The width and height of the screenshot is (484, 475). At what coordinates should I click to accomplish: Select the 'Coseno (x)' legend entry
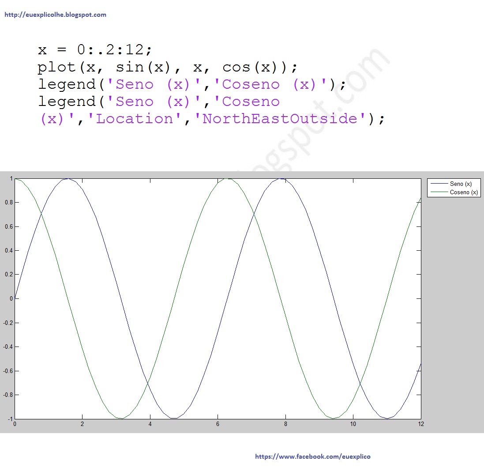click(x=463, y=192)
